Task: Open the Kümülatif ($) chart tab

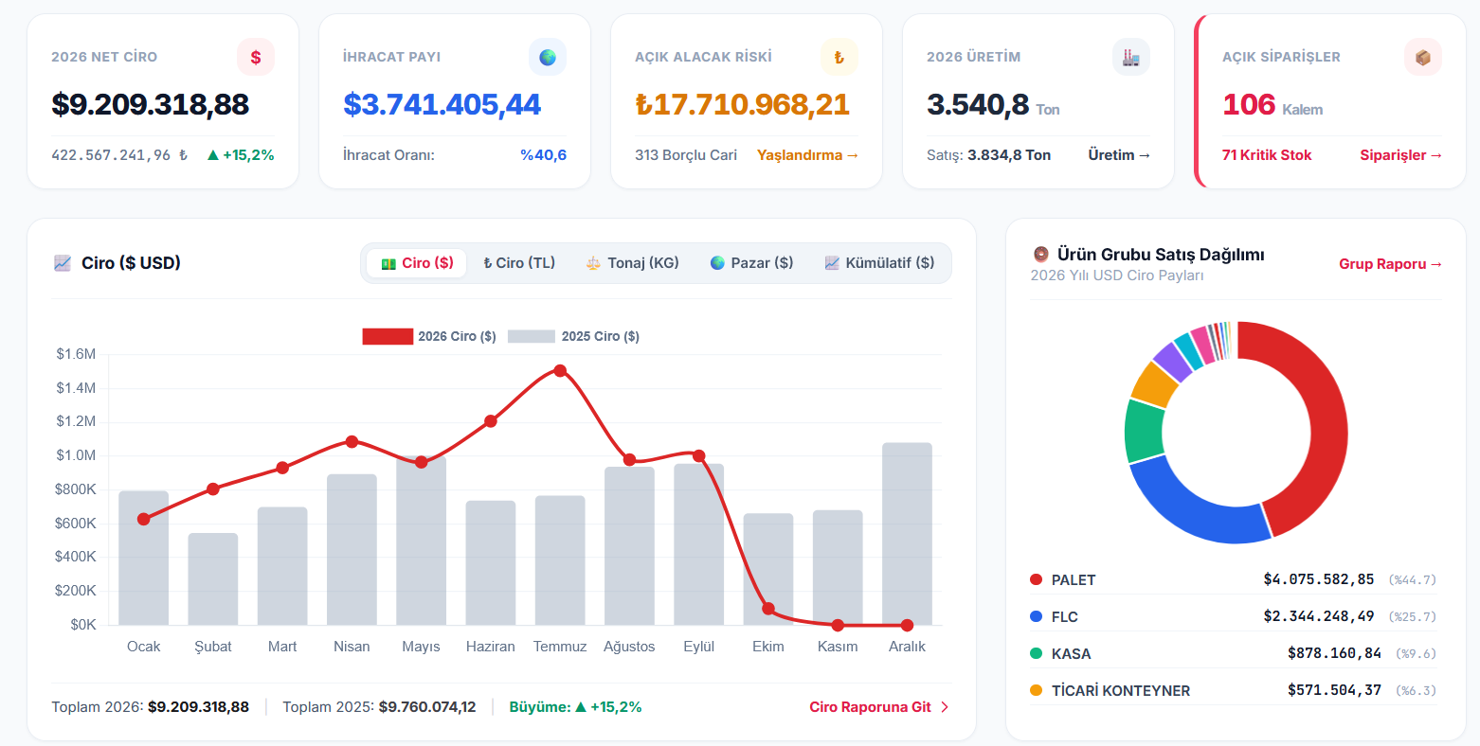Action: point(879,263)
